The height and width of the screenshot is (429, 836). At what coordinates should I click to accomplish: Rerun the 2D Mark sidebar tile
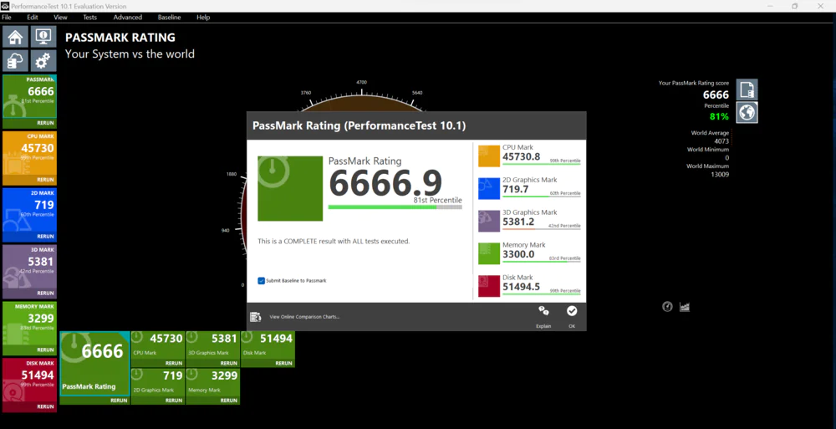click(x=45, y=237)
